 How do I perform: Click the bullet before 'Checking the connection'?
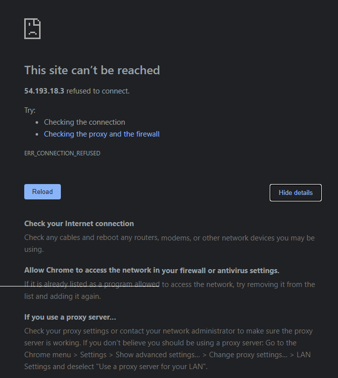tap(37, 123)
